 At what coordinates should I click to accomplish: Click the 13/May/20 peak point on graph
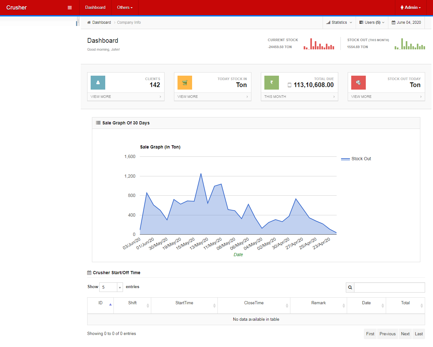(201, 173)
